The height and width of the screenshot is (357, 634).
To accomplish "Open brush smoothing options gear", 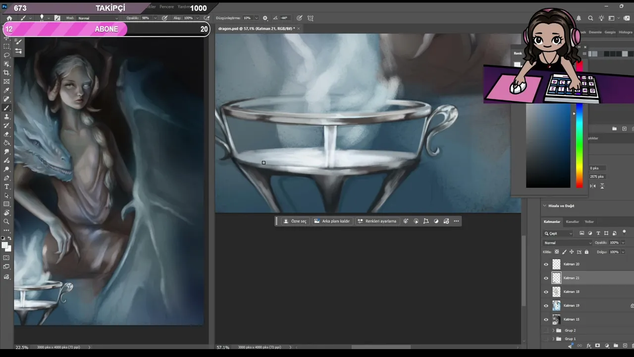I will (265, 18).
